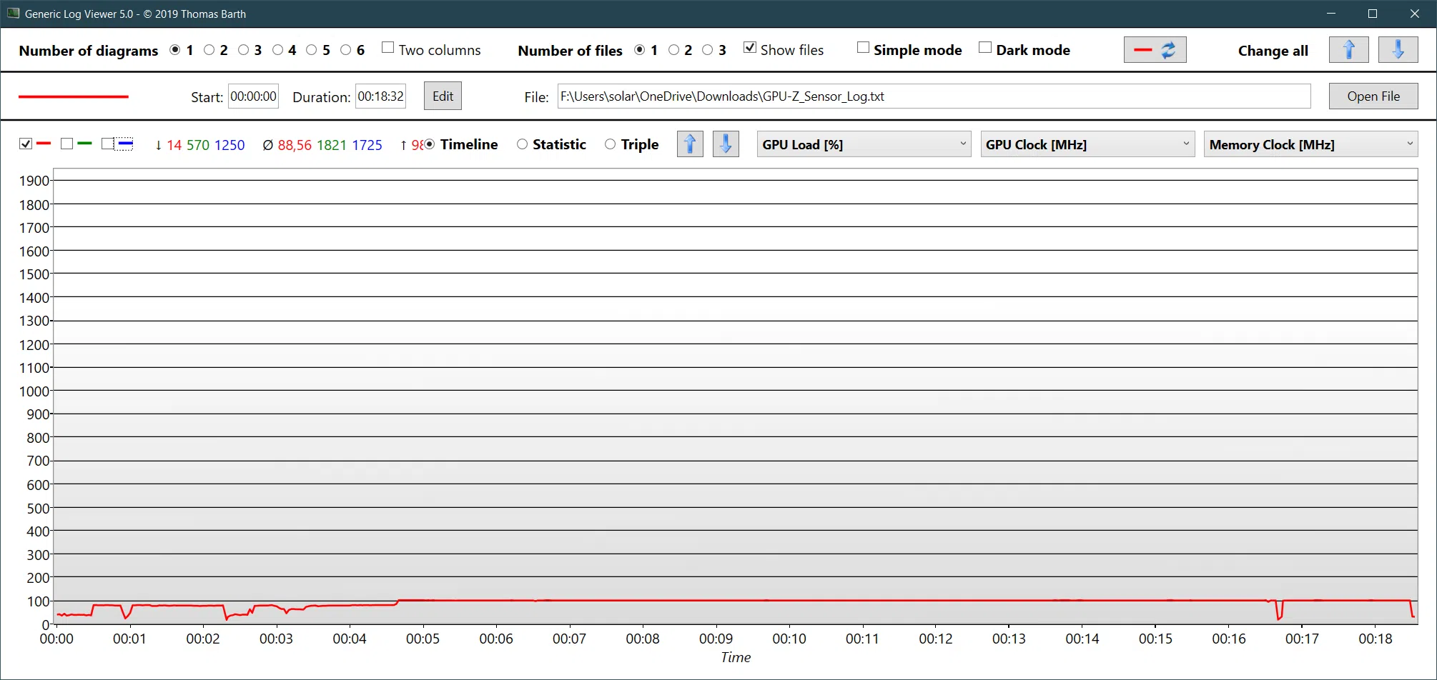Toggle the red series checkbox
Screen dimensions: 1437x680
(26, 144)
